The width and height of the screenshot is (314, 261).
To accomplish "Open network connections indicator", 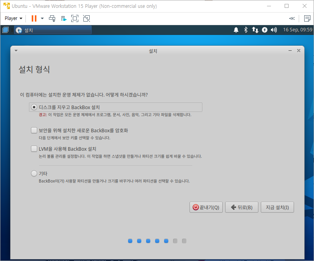I will click(255, 30).
